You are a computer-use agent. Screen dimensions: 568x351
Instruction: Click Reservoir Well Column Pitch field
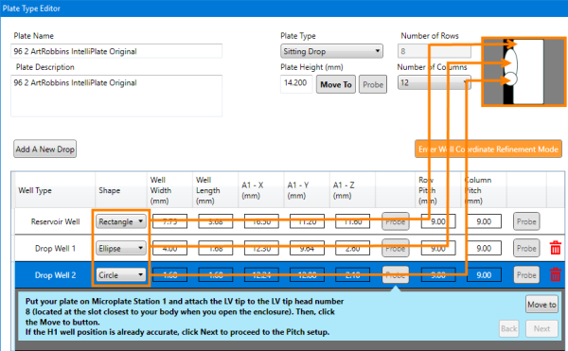pyautogui.click(x=484, y=221)
